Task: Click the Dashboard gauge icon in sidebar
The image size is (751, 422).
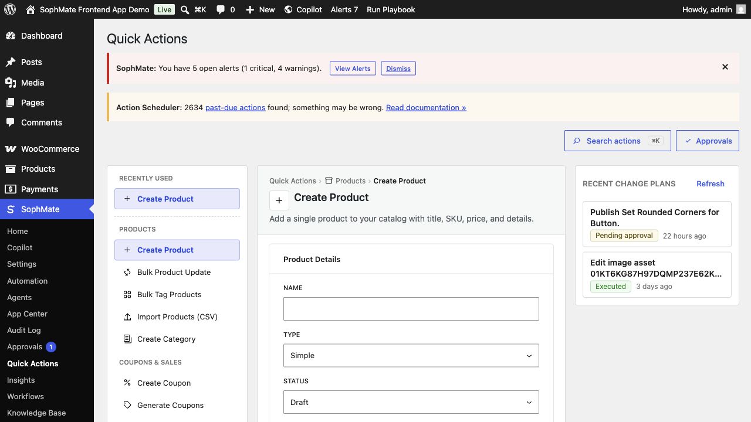Action: coord(11,36)
